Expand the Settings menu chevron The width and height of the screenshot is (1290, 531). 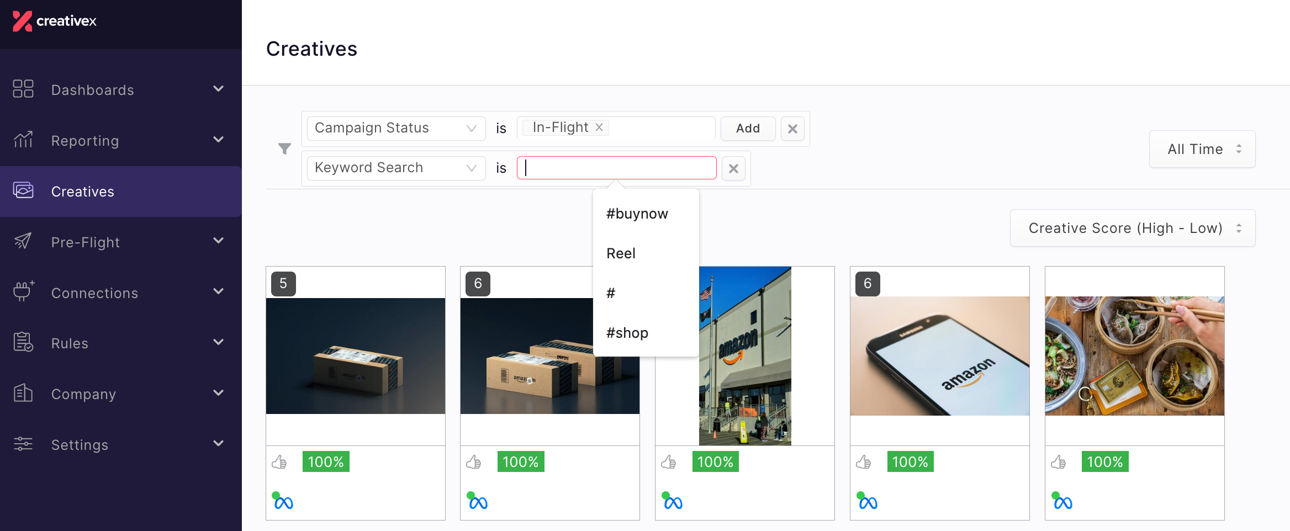[219, 443]
